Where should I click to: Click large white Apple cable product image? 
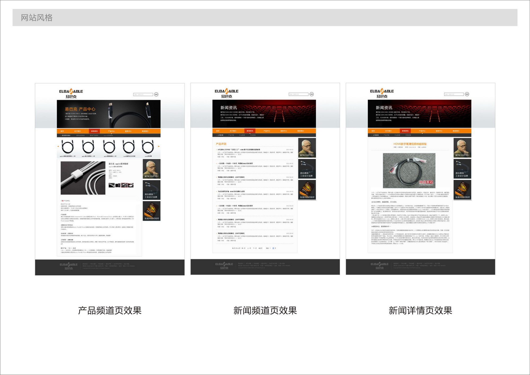(83, 178)
